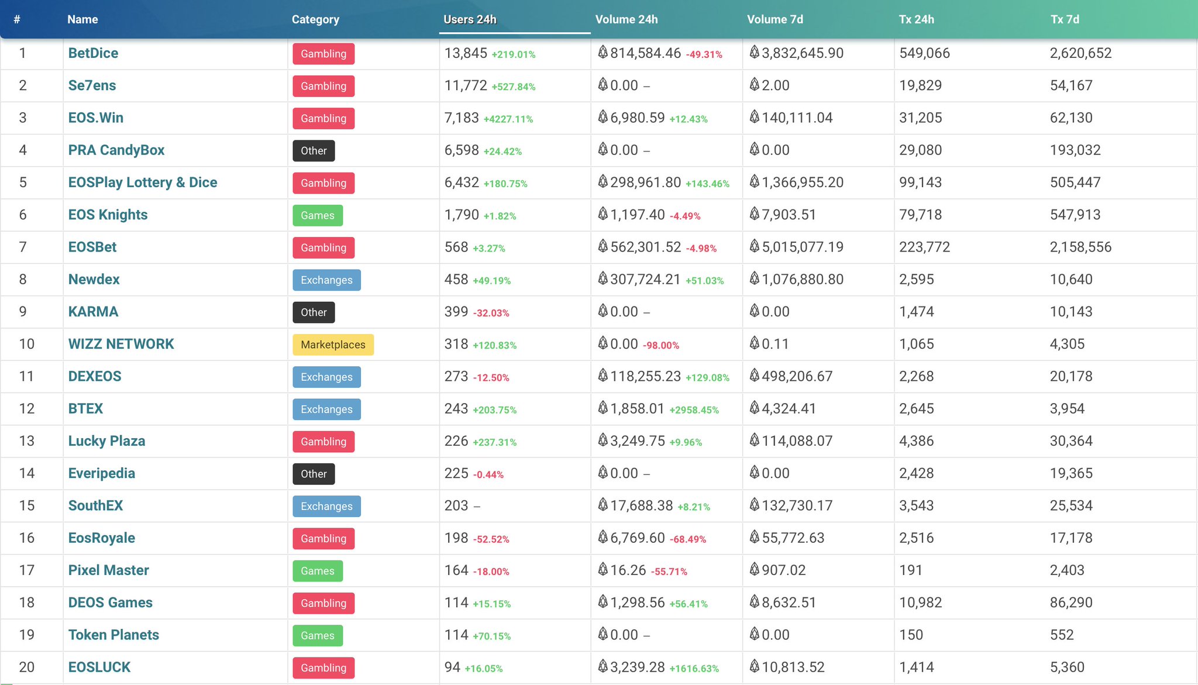Click EOSLUCK's Gambling category badge
The height and width of the screenshot is (685, 1198).
pyautogui.click(x=323, y=668)
